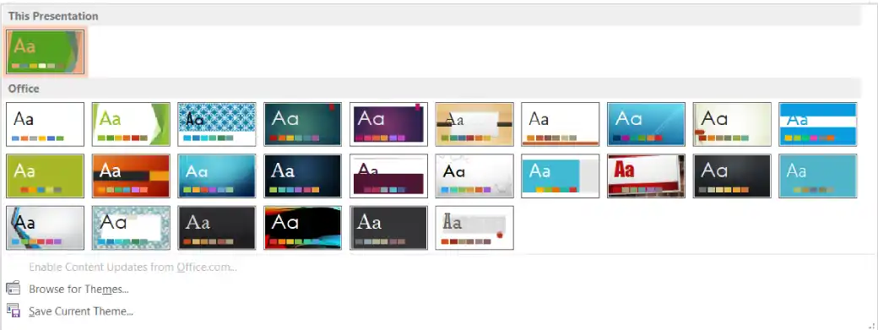Click the gallery resize grip in the corner

(x=870, y=325)
